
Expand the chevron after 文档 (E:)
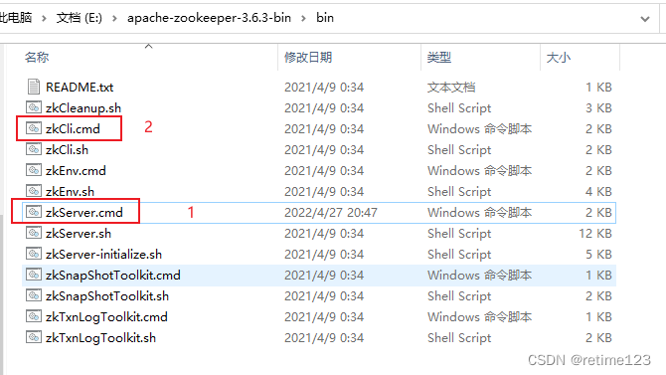point(114,18)
